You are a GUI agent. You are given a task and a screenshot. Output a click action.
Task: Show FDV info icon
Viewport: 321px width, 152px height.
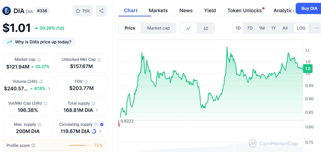[86, 82]
